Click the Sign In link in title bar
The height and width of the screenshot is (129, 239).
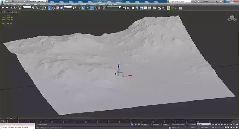click(x=205, y=1)
